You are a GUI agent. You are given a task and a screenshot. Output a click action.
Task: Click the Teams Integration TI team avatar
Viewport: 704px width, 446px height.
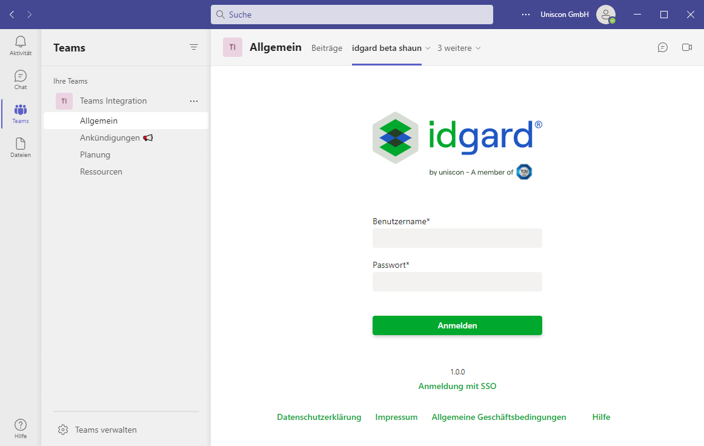(64, 101)
